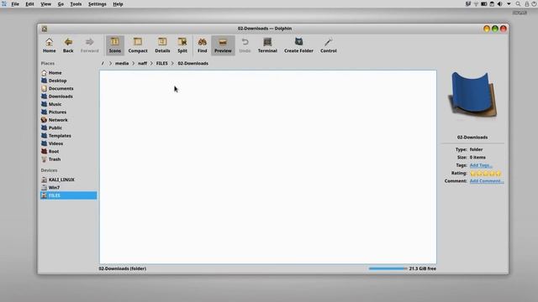This screenshot has width=538, height=302.
Task: Click the Add Tags link
Action: point(481,165)
